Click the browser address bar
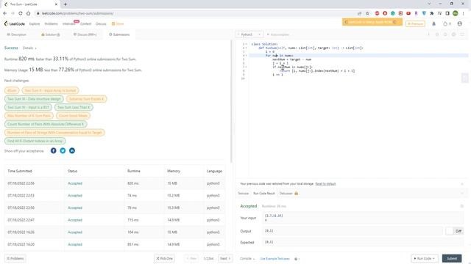Image resolution: width=471 pixels, height=264 pixels. pyautogui.click(x=195, y=13)
